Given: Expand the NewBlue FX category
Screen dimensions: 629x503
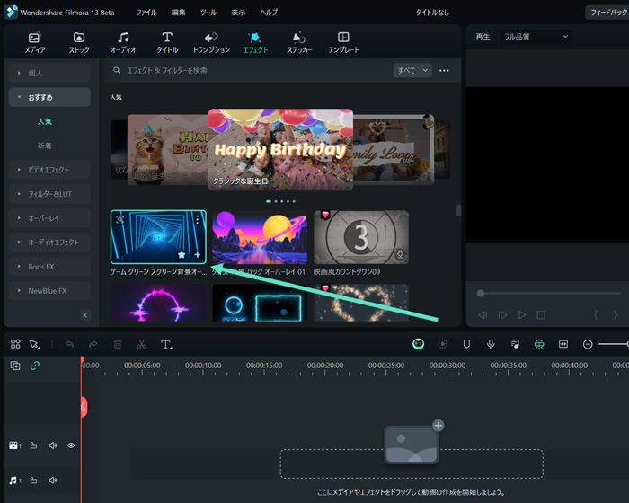Looking at the screenshot, I should pyautogui.click(x=49, y=291).
